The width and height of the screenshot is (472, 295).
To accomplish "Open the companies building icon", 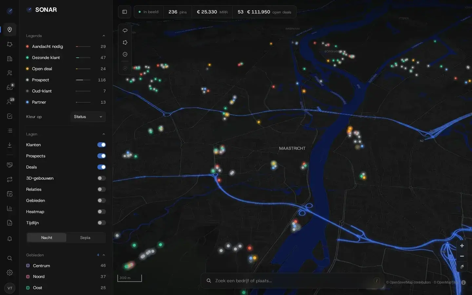I will pos(10,59).
